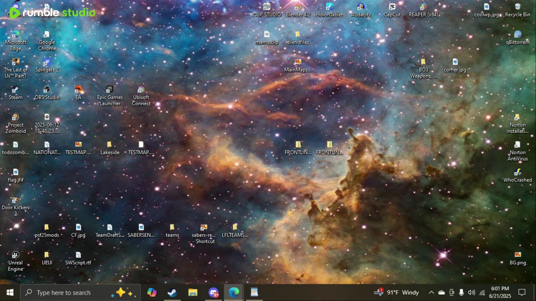Select the SABERSEN file icon
This screenshot has height=301, width=536.
[x=141, y=231]
